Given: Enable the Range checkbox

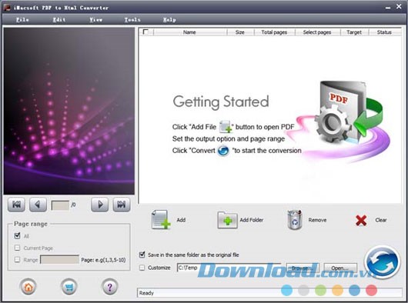Looking at the screenshot, I should pos(17,259).
